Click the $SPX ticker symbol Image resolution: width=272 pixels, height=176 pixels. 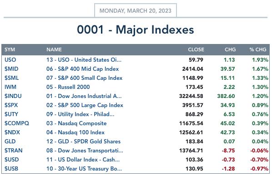(x=11, y=105)
